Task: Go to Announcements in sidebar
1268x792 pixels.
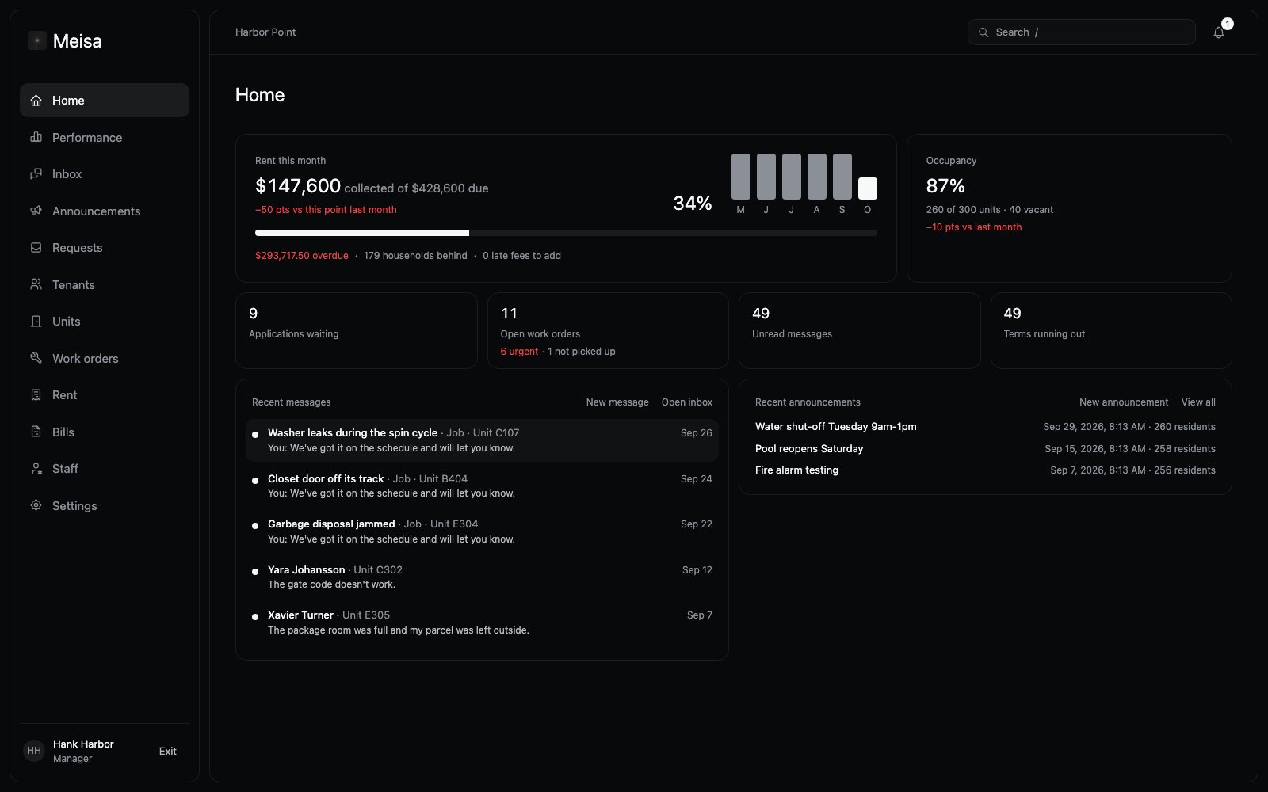Action: [105, 211]
